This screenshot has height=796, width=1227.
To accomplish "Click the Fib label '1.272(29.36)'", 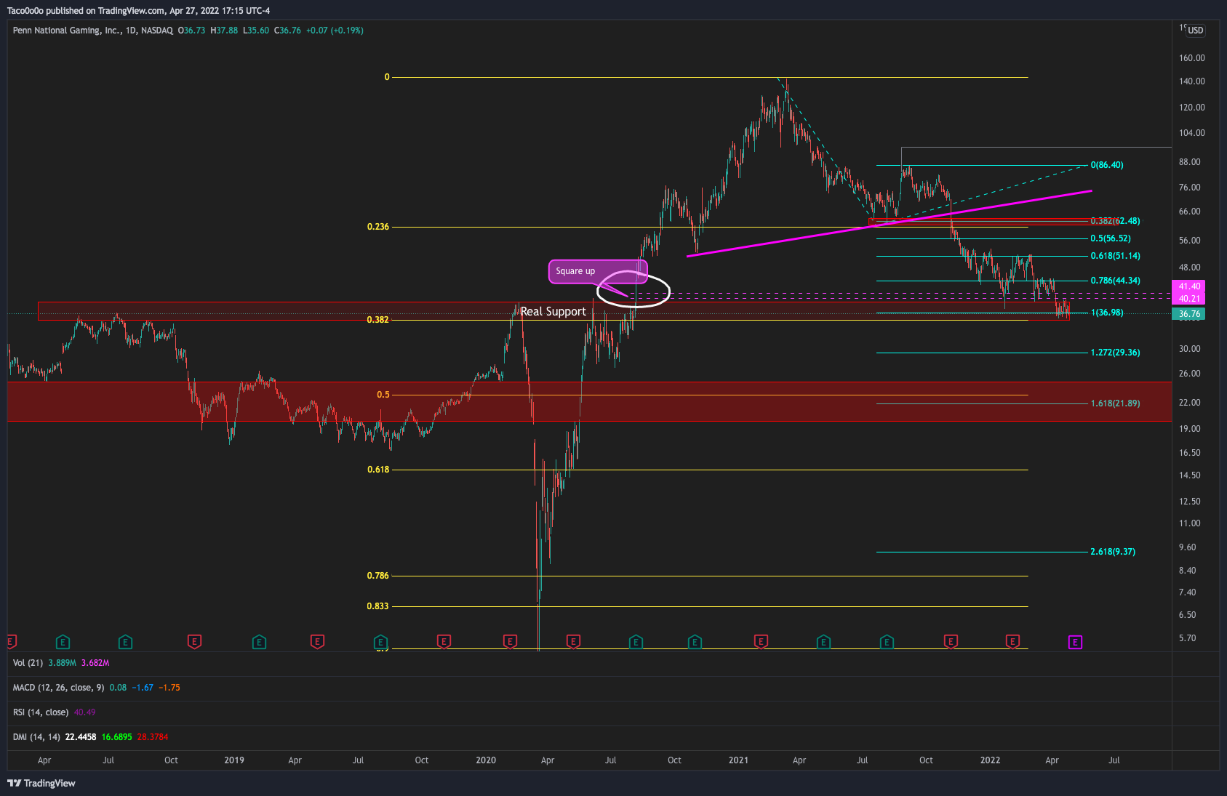I will 1115,353.
